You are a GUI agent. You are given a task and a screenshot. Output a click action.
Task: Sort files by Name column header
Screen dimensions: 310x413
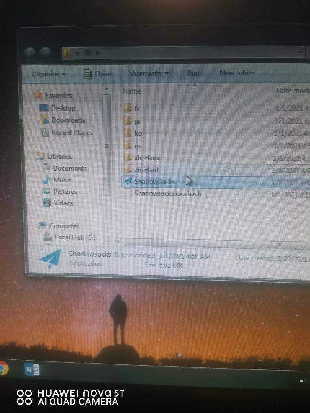tap(132, 91)
